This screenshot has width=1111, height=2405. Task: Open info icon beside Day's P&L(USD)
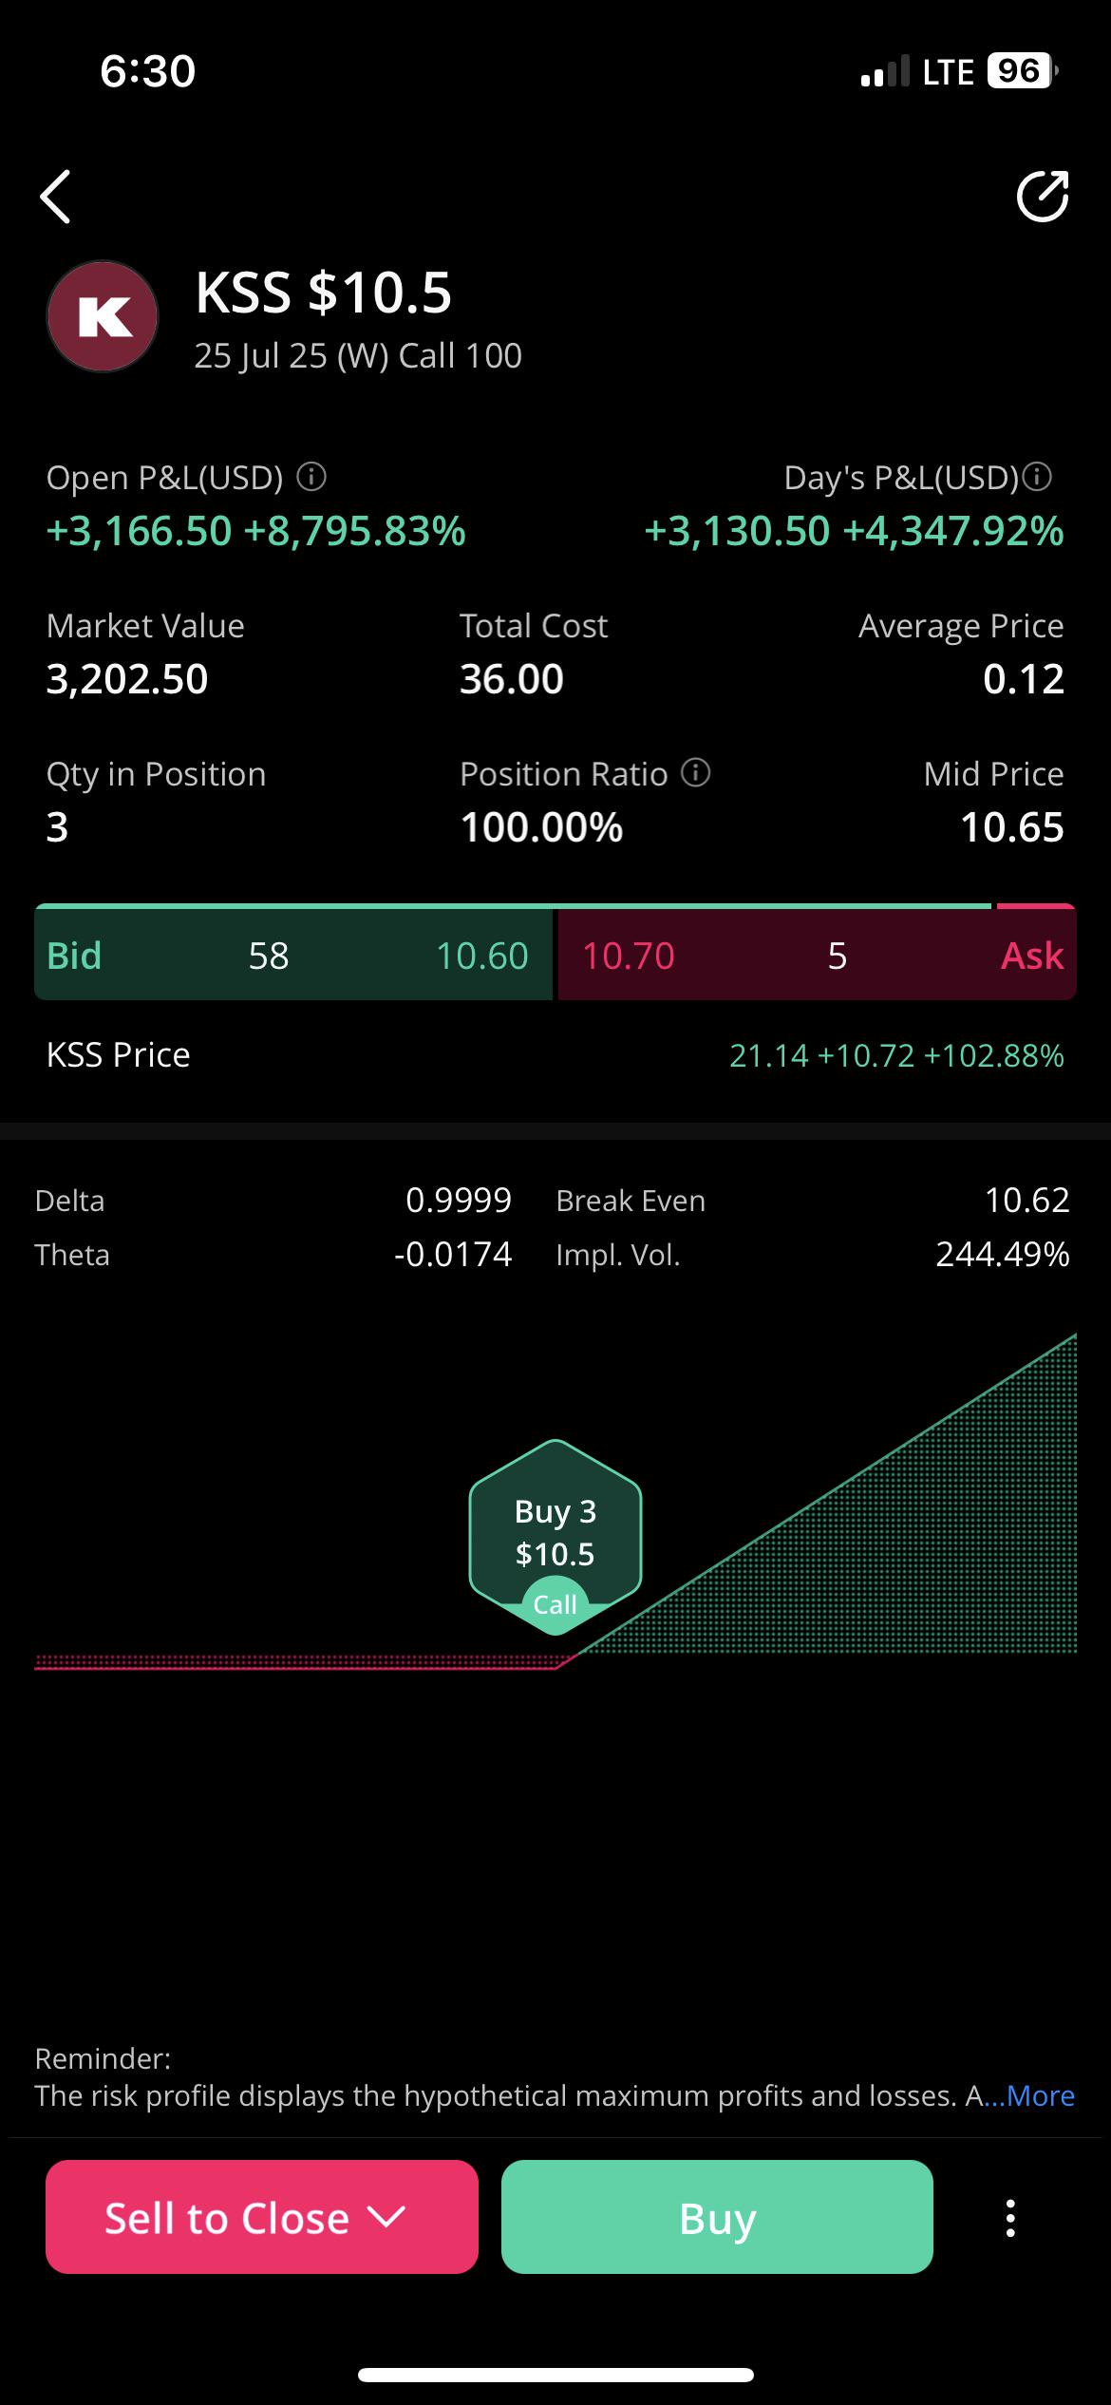tap(1037, 477)
